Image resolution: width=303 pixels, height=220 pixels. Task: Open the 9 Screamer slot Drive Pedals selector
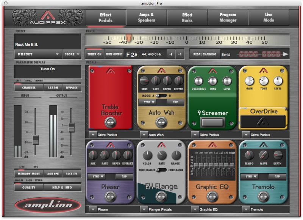point(195,135)
